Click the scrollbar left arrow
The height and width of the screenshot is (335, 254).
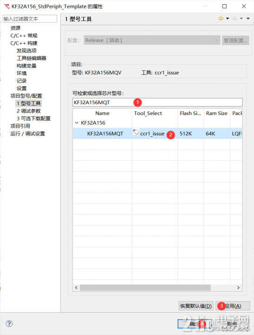76,288
